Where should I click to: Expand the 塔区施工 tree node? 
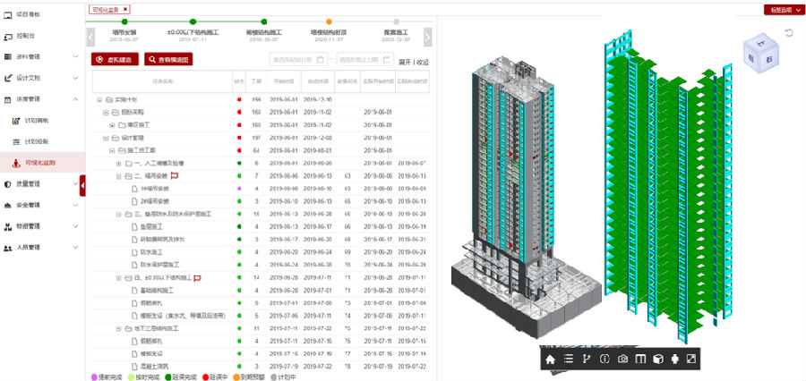click(112, 125)
